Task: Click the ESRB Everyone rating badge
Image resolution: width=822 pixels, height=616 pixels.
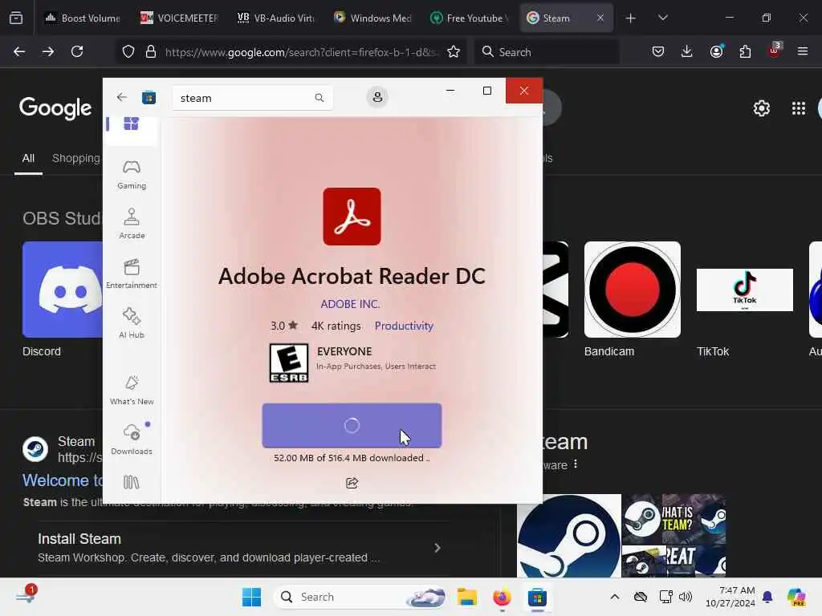Action: coord(289,363)
